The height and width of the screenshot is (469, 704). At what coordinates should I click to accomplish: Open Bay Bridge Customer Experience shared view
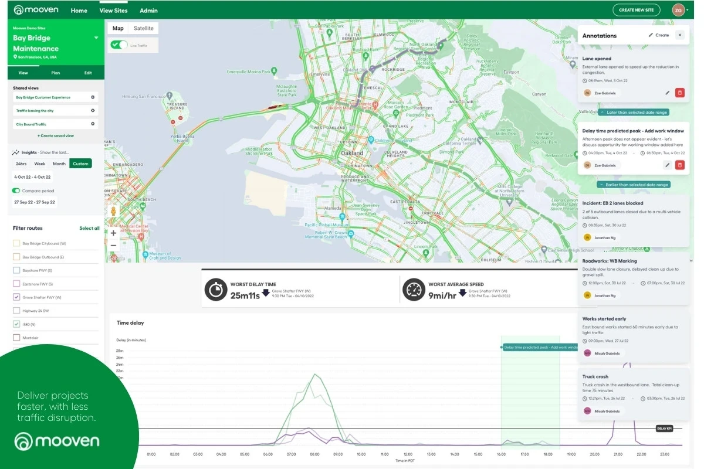point(56,97)
